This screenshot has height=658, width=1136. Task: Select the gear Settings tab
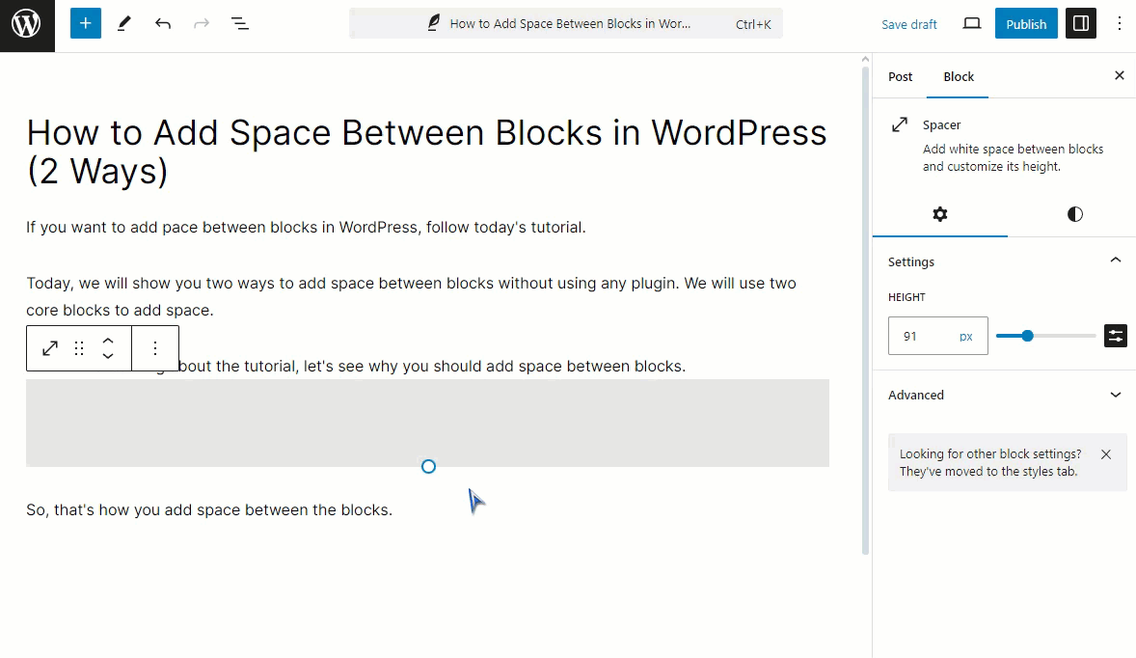[939, 214]
